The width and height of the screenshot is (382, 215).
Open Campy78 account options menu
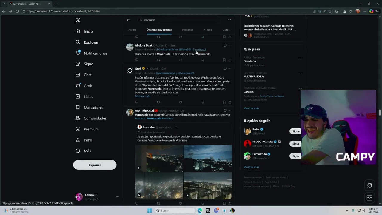(x=117, y=197)
